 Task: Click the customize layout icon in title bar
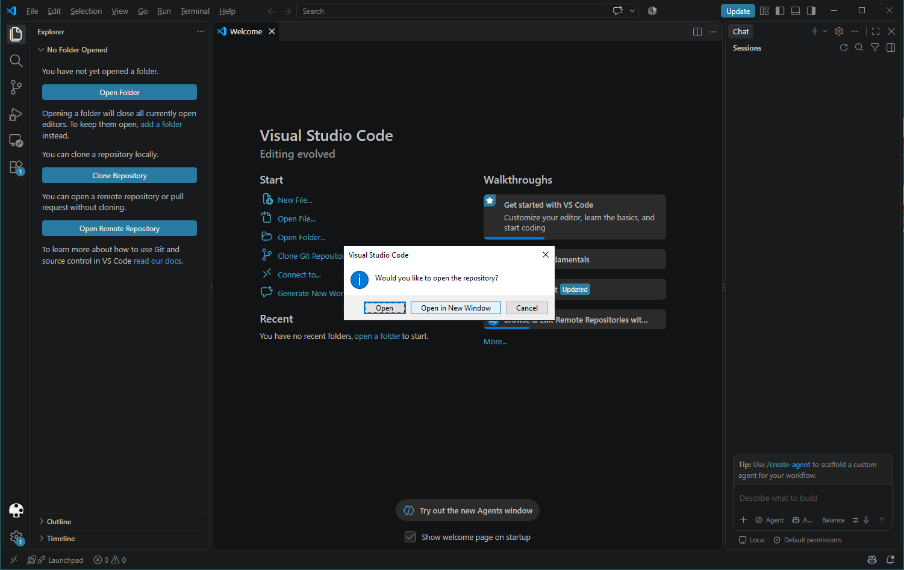click(764, 11)
